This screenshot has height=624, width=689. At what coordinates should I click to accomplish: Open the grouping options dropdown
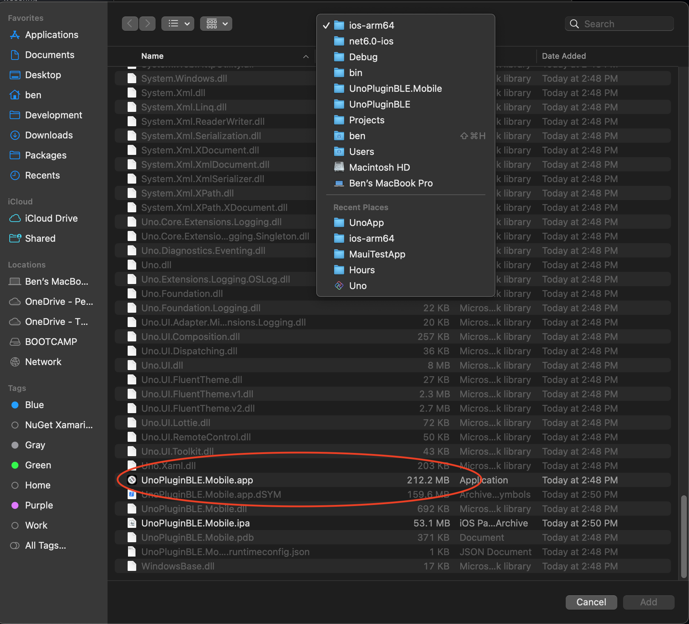click(216, 24)
